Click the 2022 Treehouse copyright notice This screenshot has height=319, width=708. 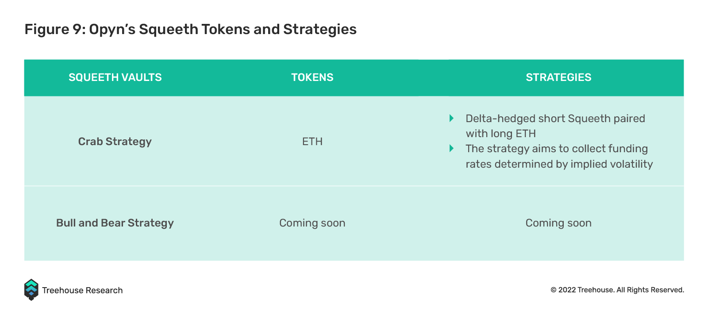pyautogui.click(x=617, y=290)
